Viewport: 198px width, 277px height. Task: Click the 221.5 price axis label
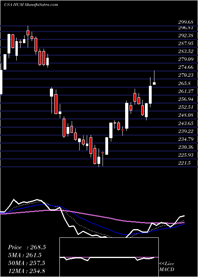[x=184, y=163]
